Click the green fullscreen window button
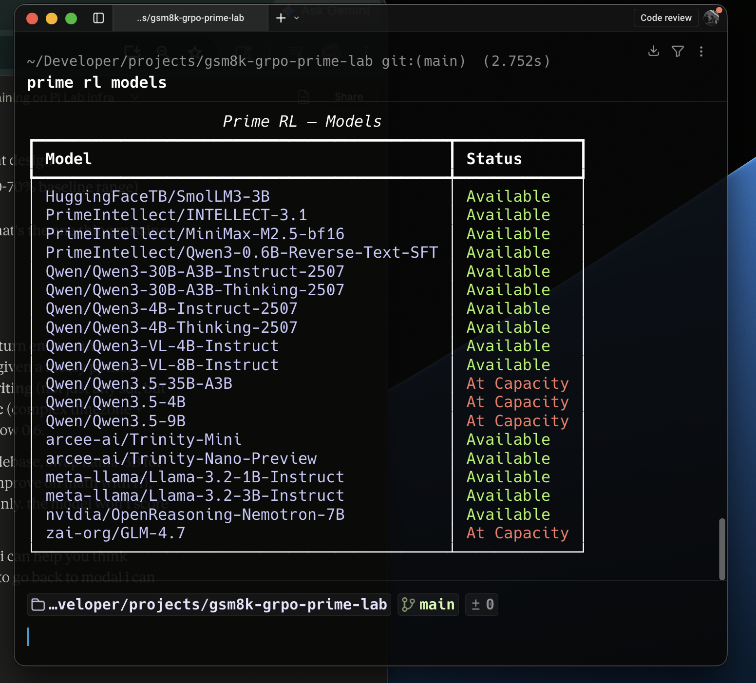756x683 pixels. (x=71, y=19)
